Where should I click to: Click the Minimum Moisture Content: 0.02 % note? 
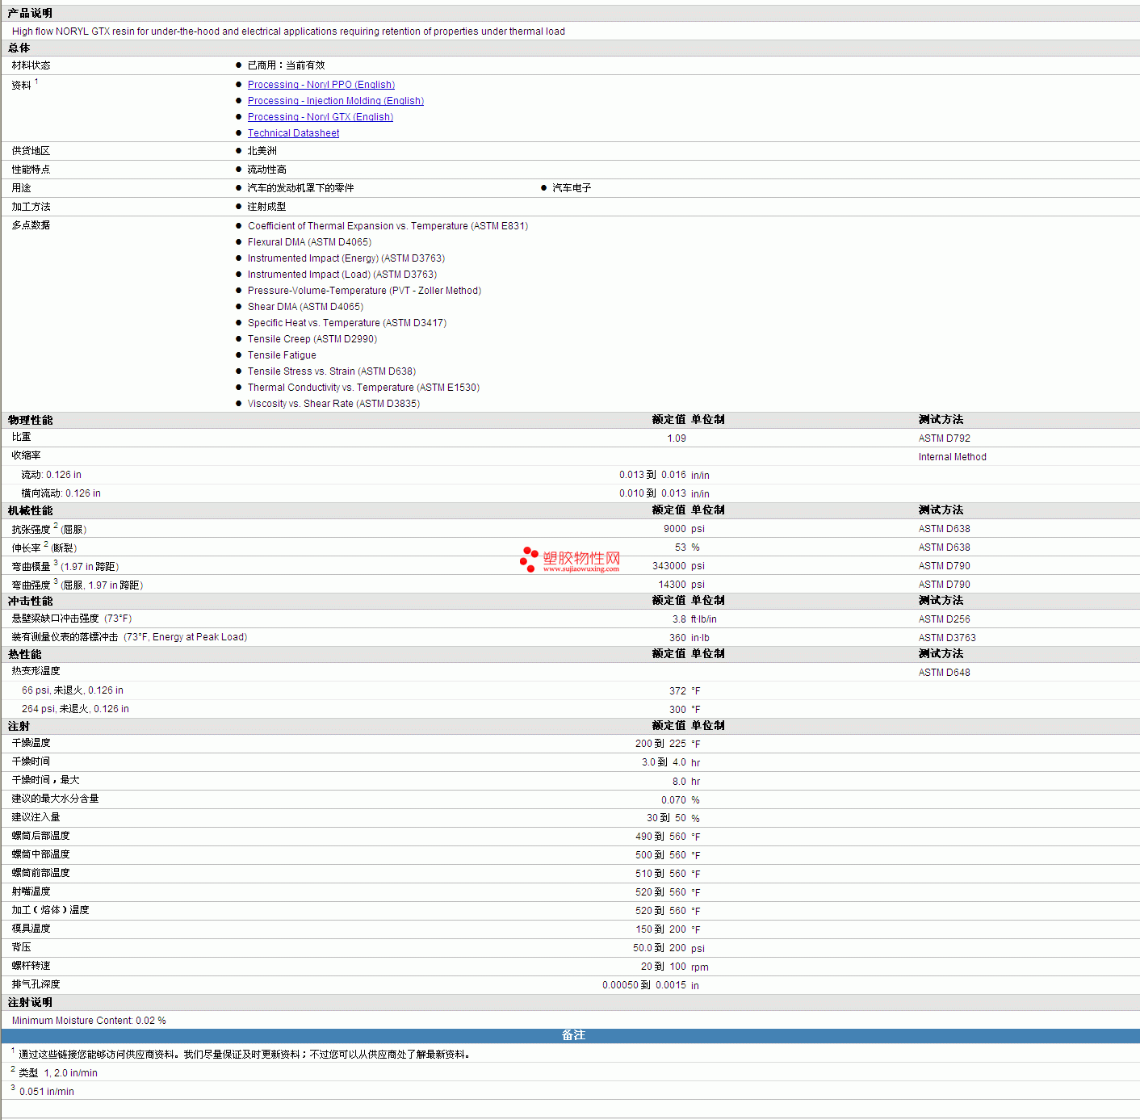click(x=89, y=1021)
